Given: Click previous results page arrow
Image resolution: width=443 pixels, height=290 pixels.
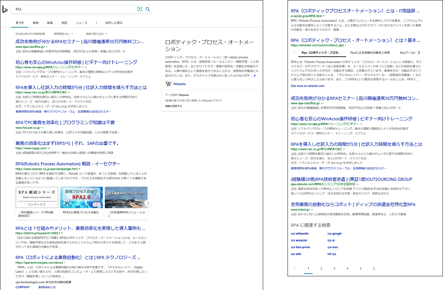Looking at the screenshot, I should tap(295, 268).
